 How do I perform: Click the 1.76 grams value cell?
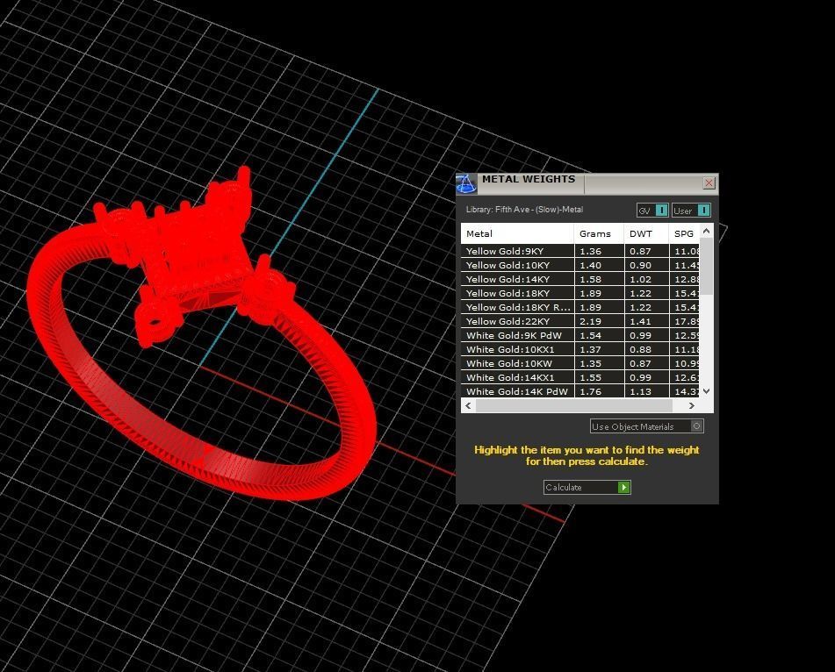[599, 391]
